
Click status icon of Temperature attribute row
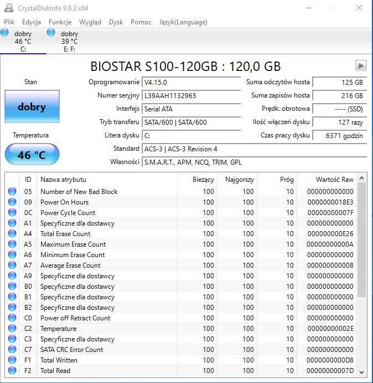(12, 328)
